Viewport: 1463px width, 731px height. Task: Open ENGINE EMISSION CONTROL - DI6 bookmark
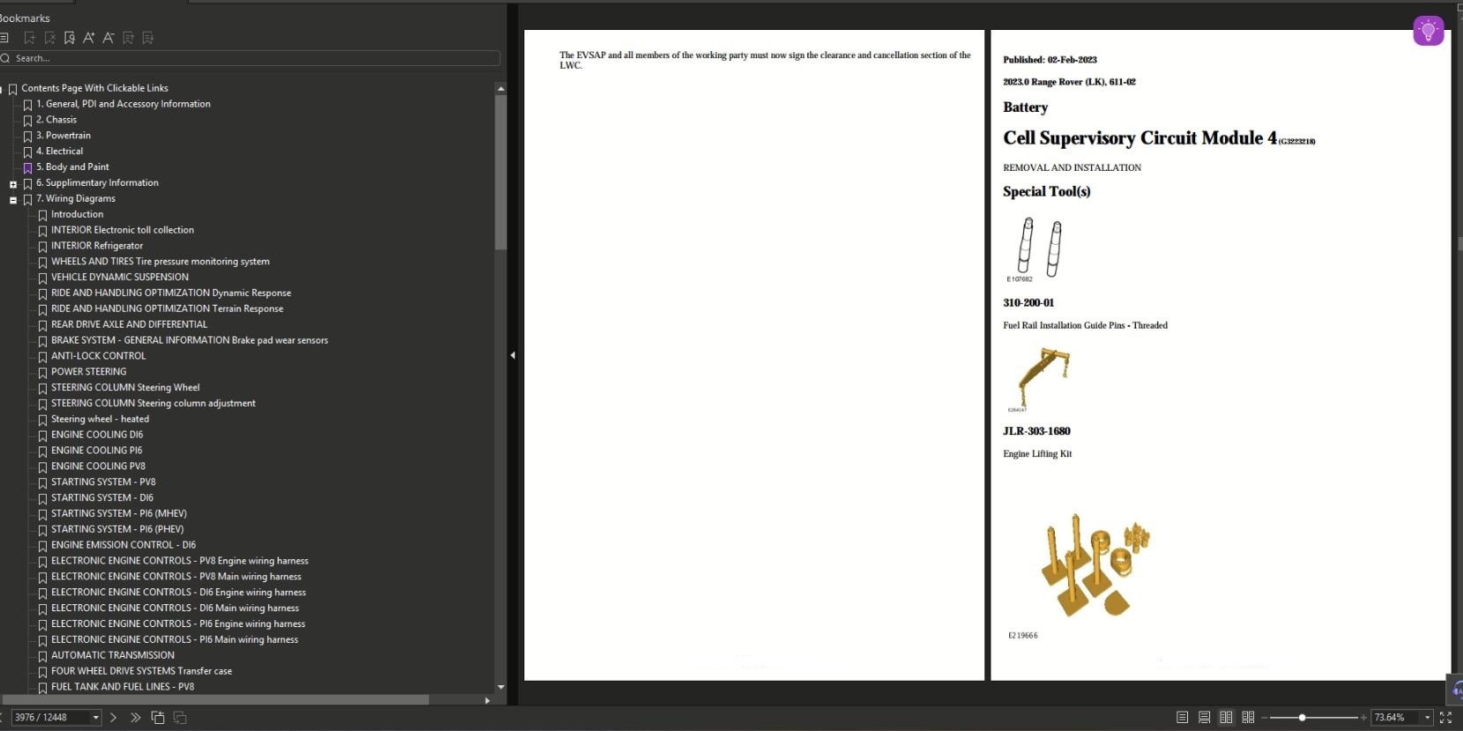[x=123, y=545]
